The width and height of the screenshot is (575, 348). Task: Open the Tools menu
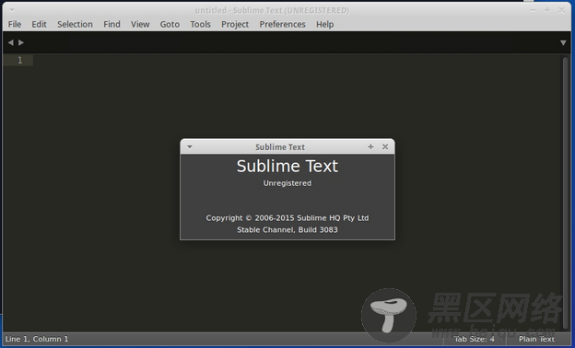[x=200, y=24]
